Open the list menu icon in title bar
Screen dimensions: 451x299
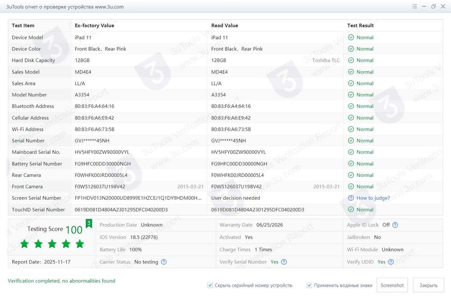tap(414, 6)
